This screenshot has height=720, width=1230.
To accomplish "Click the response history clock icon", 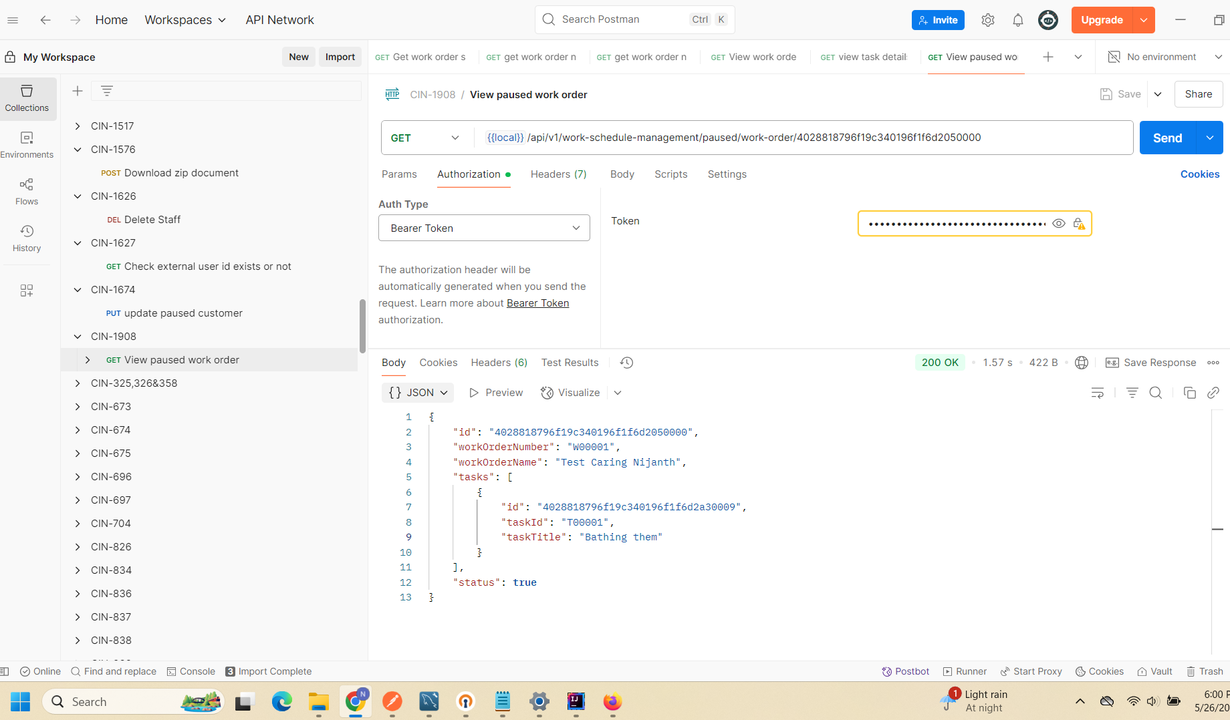I will point(626,363).
